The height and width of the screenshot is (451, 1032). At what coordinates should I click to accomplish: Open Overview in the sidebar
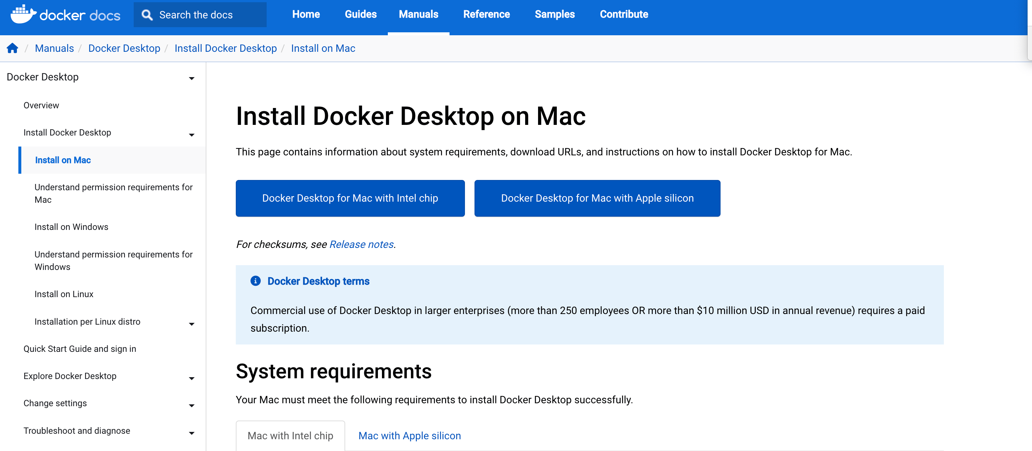41,105
